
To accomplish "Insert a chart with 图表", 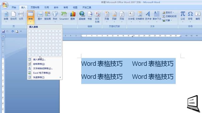I will click(73, 16).
